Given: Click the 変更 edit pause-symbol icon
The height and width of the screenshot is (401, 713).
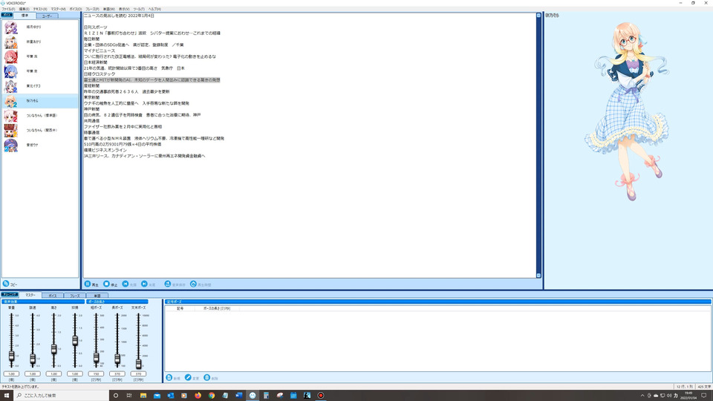Looking at the screenshot, I should (188, 377).
